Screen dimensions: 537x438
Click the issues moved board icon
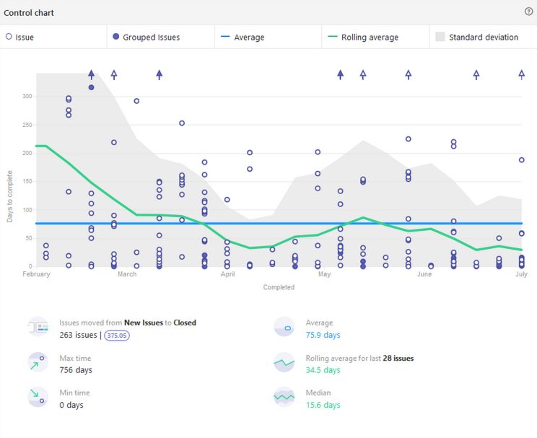tap(38, 327)
